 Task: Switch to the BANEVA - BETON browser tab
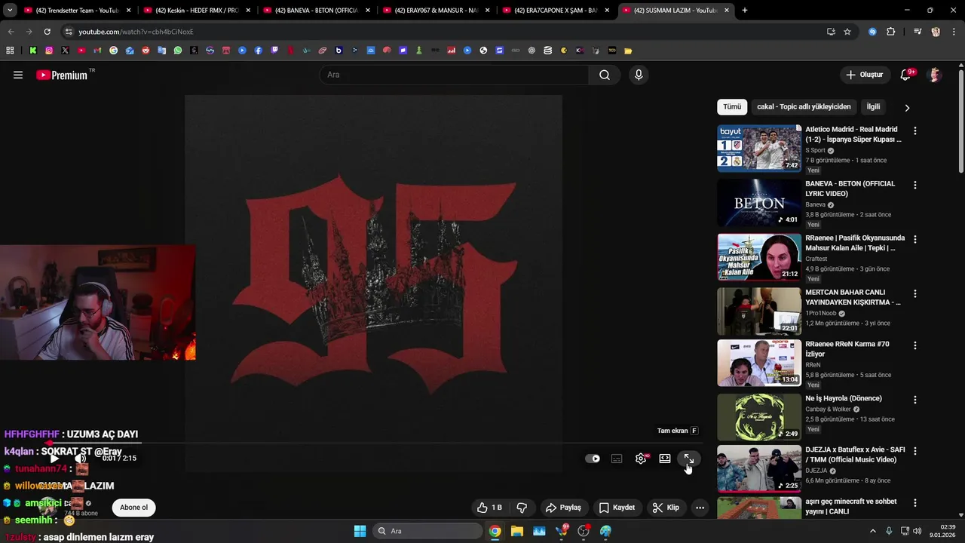pos(316,11)
